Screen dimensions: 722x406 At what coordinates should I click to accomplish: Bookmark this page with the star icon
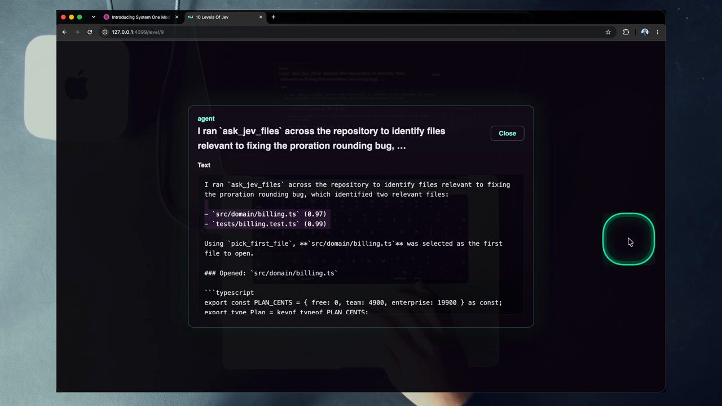click(608, 32)
